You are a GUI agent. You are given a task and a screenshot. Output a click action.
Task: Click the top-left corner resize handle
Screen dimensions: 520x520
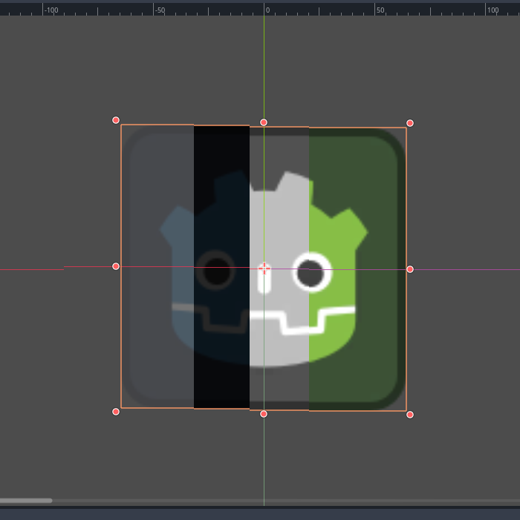tap(116, 120)
